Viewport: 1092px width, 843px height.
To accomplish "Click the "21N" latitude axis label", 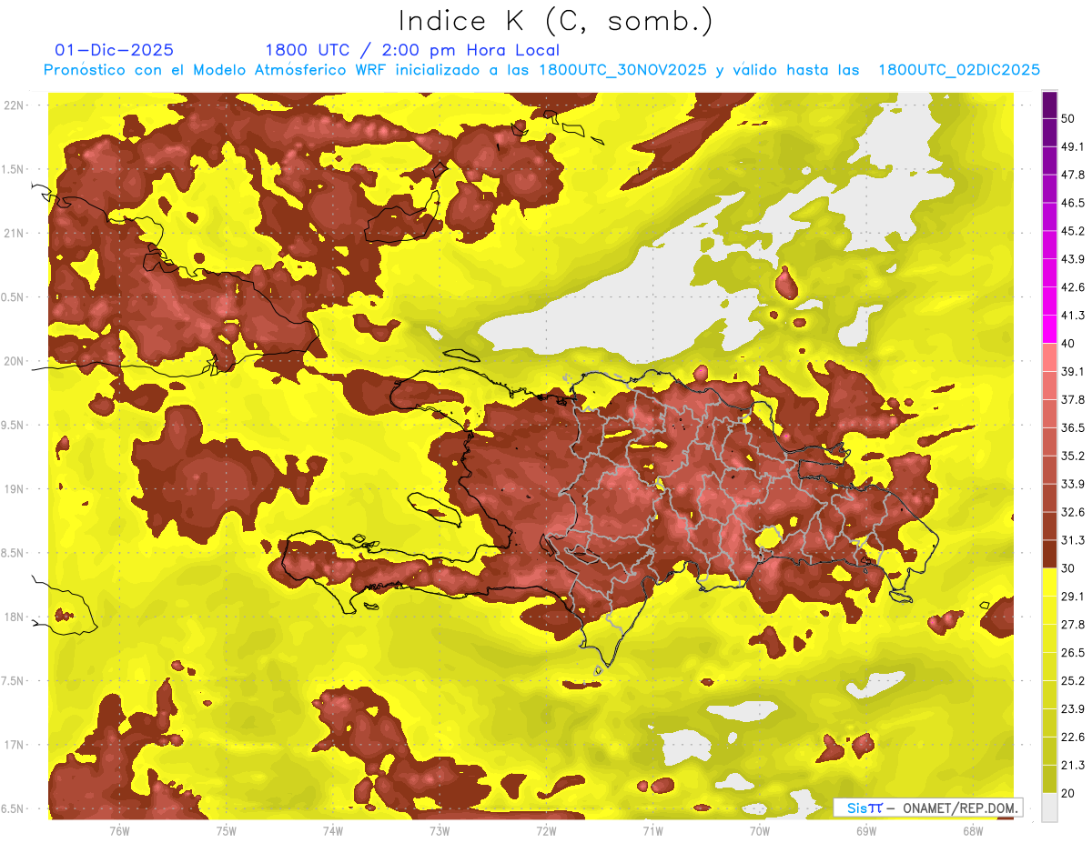I will pos(15,234).
